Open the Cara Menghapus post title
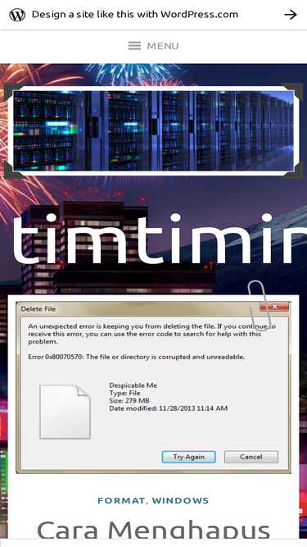Viewport: 307px width, 547px height. point(153,531)
